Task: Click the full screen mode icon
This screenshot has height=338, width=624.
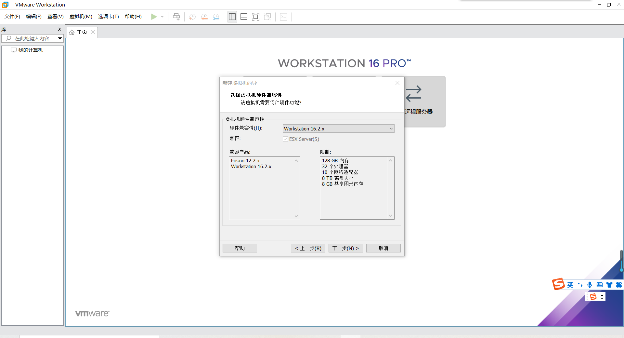Action: (x=256, y=17)
